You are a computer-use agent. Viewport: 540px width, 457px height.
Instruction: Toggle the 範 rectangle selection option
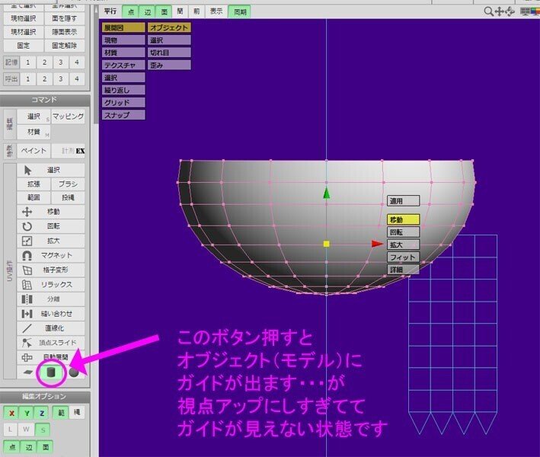61,412
